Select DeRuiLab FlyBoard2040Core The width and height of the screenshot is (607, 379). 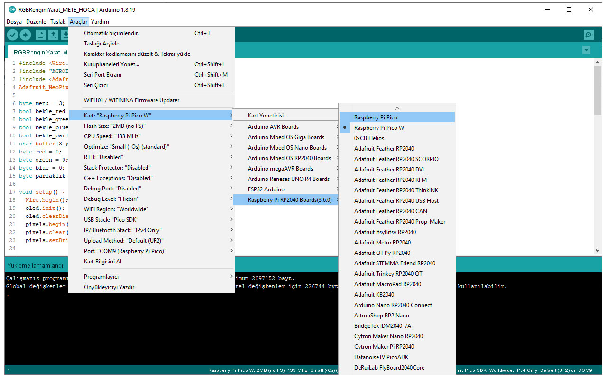point(397,368)
